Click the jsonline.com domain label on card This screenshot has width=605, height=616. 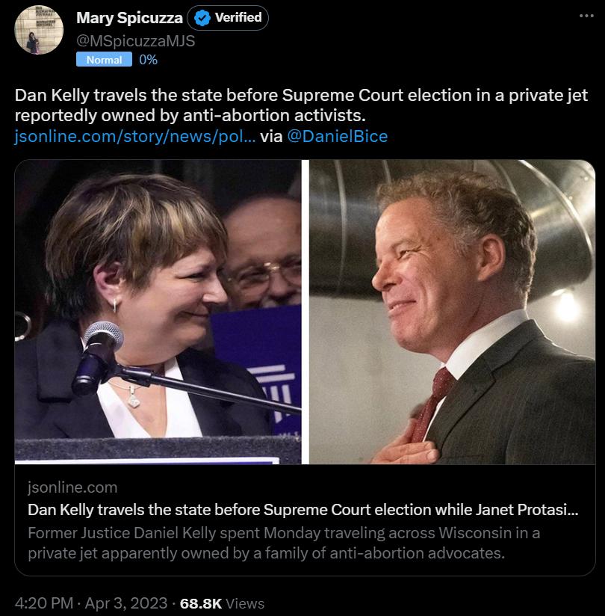coord(72,487)
